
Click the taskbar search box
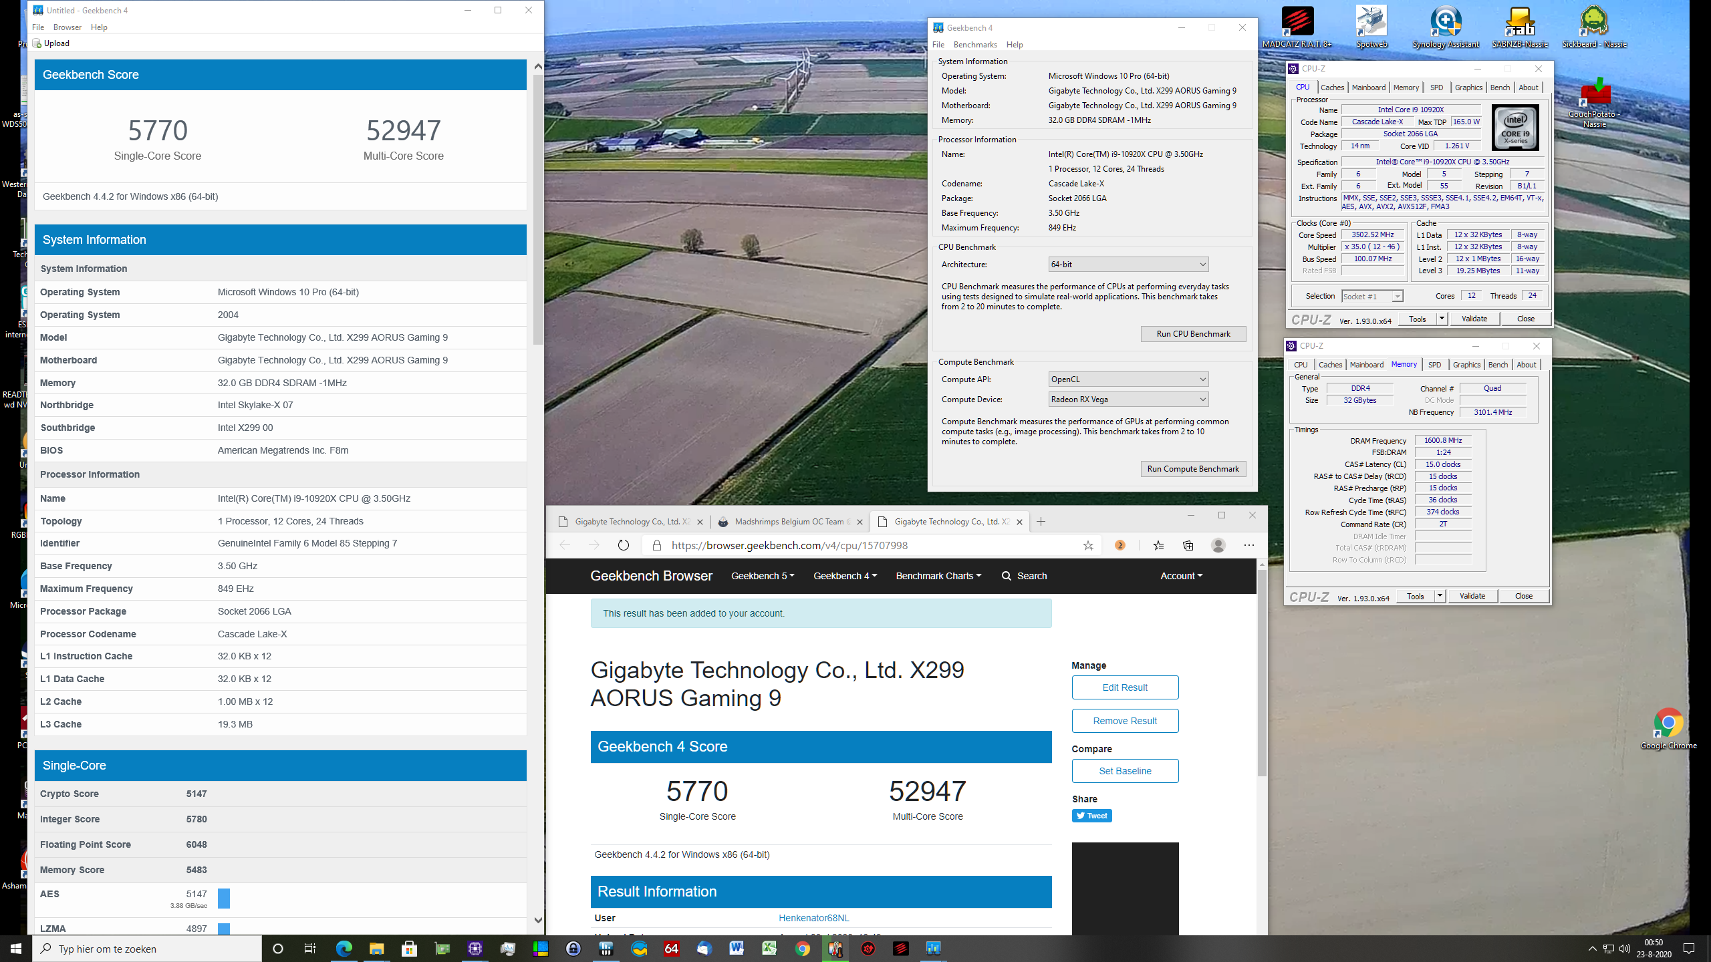click(147, 949)
